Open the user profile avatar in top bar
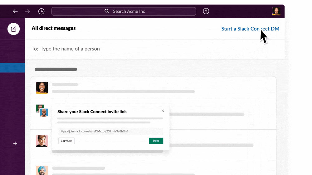Image resolution: width=312 pixels, height=175 pixels. (x=276, y=11)
